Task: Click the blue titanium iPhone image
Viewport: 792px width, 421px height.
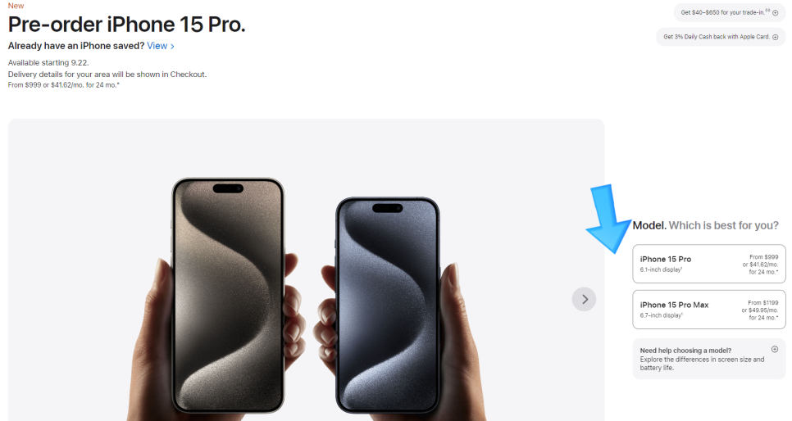Action: pos(388,306)
